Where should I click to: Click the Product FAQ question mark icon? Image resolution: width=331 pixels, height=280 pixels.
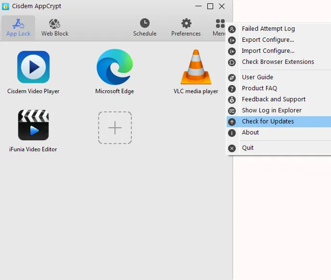232,89
